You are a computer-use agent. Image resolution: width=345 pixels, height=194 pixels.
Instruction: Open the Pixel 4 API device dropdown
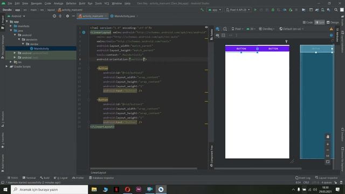pyautogui.click(x=238, y=10)
